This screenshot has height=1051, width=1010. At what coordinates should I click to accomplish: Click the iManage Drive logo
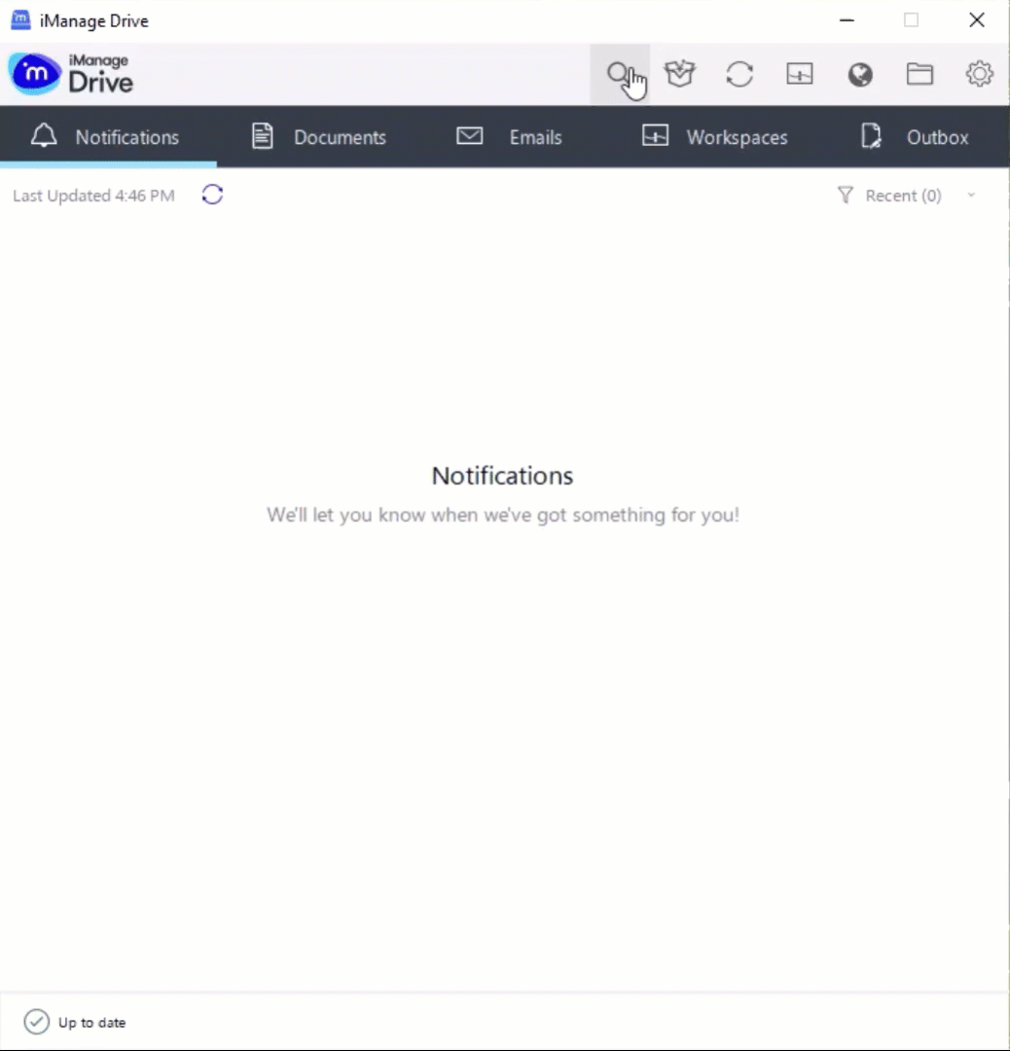click(70, 74)
